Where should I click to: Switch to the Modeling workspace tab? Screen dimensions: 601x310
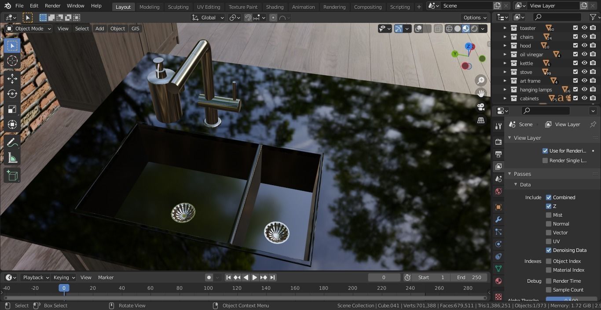click(149, 7)
